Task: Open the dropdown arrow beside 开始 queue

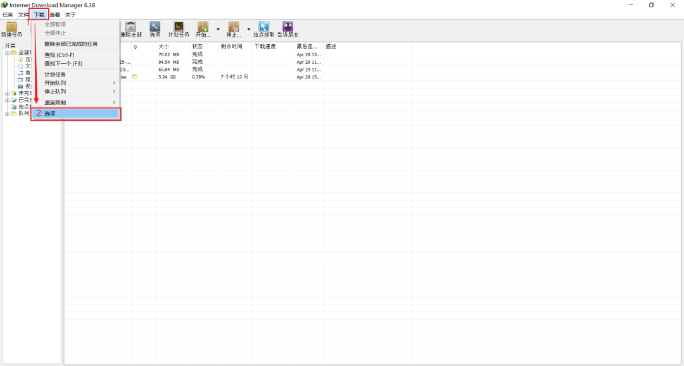Action: coord(218,28)
